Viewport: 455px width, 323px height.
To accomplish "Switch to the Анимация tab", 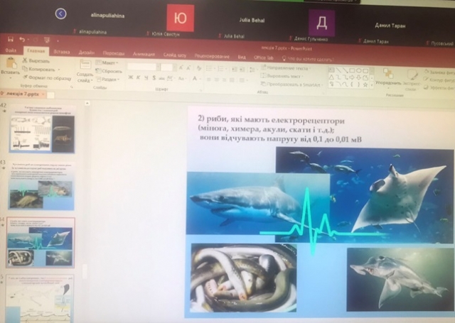I will pos(144,54).
